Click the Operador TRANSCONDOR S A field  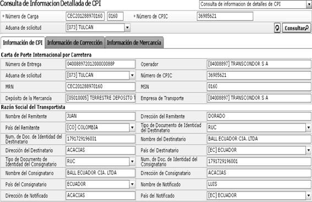(x=259, y=64)
